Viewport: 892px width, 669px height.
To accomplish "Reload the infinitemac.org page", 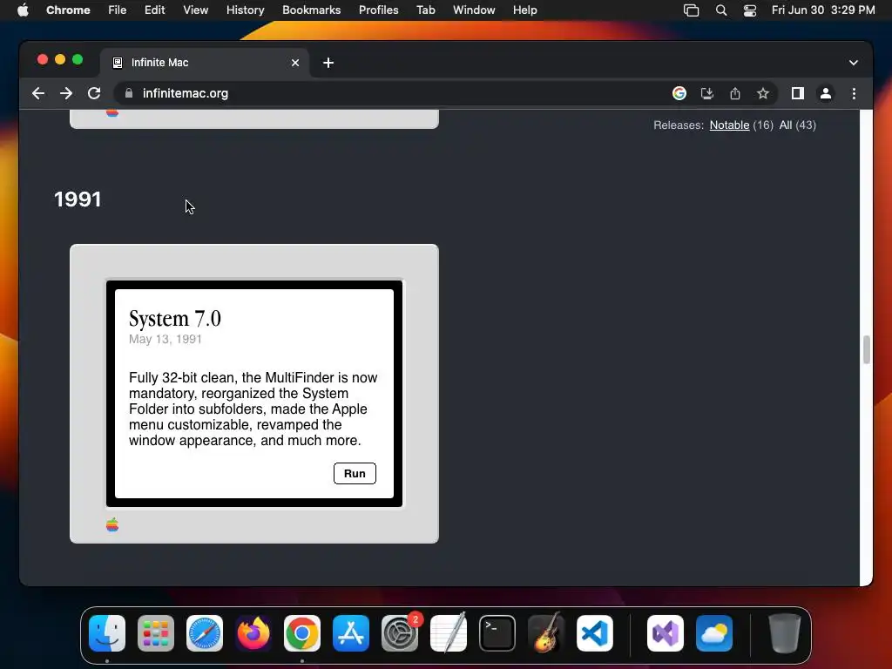I will 94,93.
